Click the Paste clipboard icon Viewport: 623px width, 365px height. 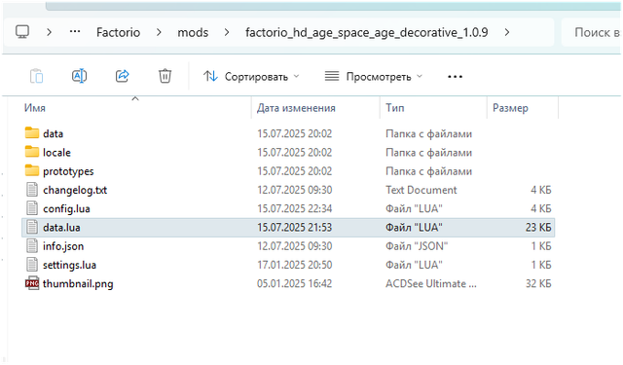[37, 76]
